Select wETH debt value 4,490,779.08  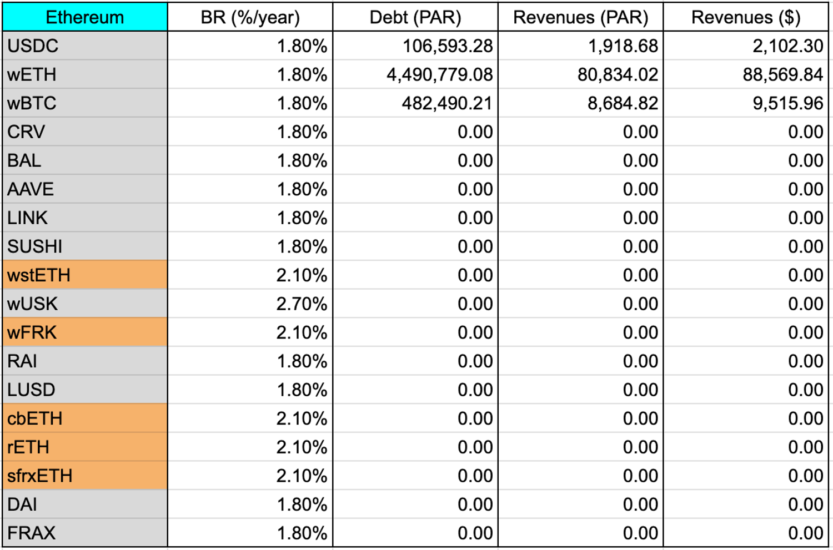click(415, 74)
